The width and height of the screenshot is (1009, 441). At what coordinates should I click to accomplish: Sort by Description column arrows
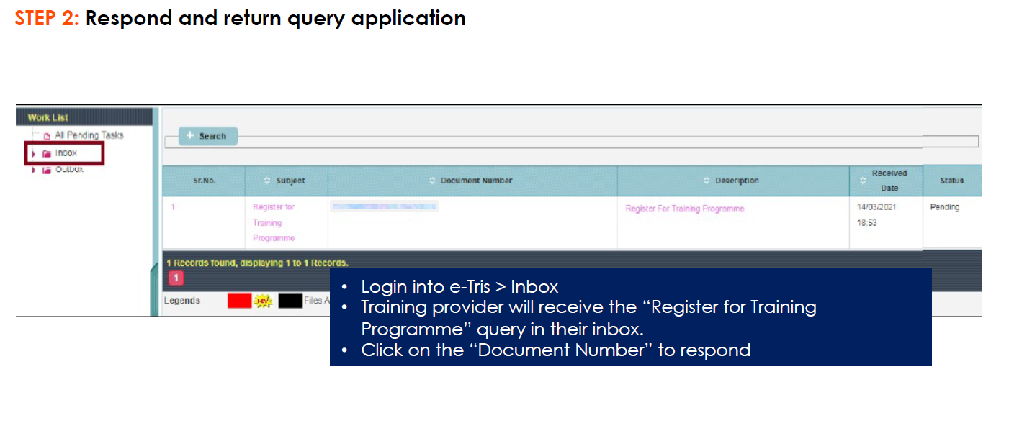[707, 181]
